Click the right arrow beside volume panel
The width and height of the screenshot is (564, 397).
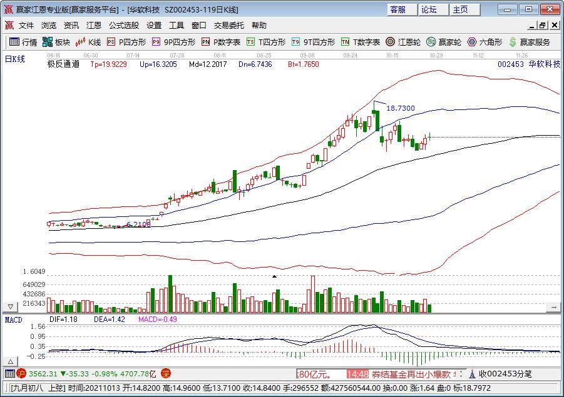[x=553, y=308]
